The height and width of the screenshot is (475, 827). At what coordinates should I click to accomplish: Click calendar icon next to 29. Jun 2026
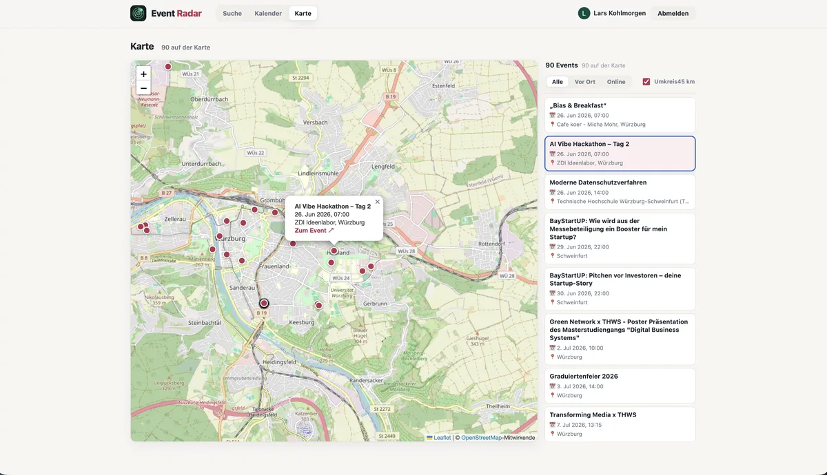tap(553, 246)
